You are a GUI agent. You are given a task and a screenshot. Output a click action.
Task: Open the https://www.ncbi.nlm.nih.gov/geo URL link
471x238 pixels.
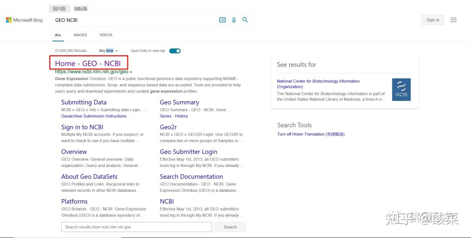point(92,72)
